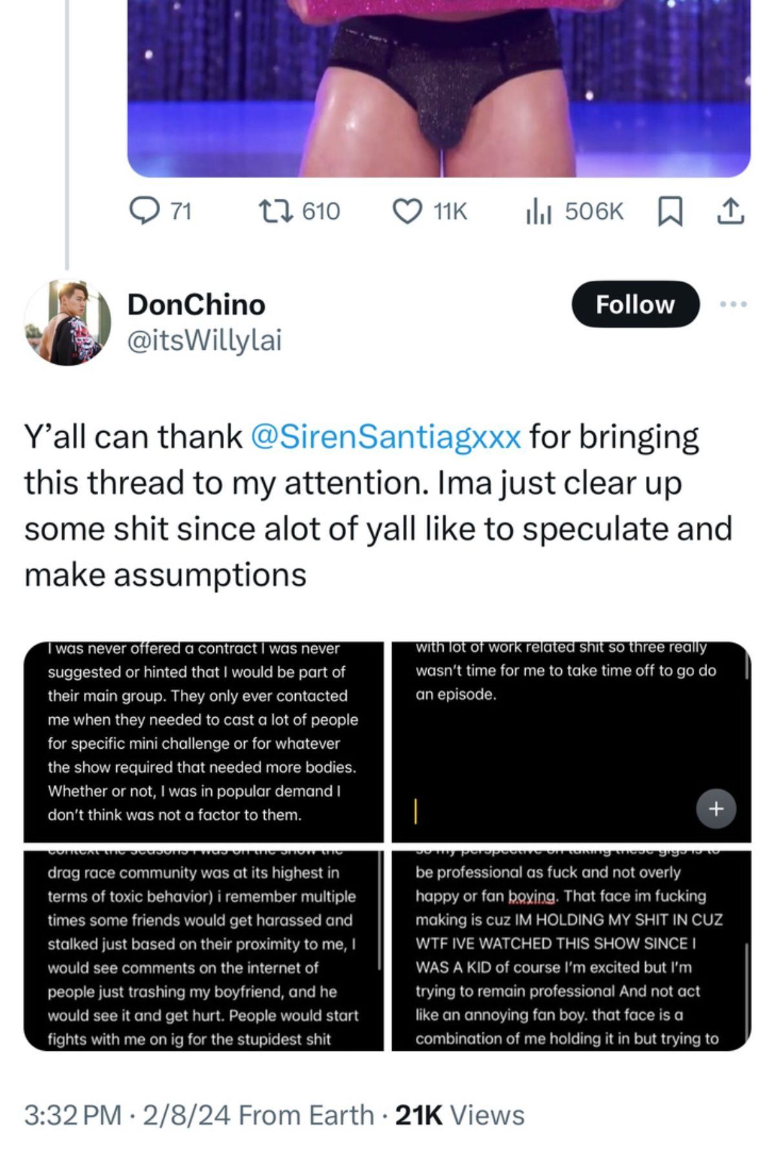
Task: Open view analytics bar chart icon
Action: point(538,211)
